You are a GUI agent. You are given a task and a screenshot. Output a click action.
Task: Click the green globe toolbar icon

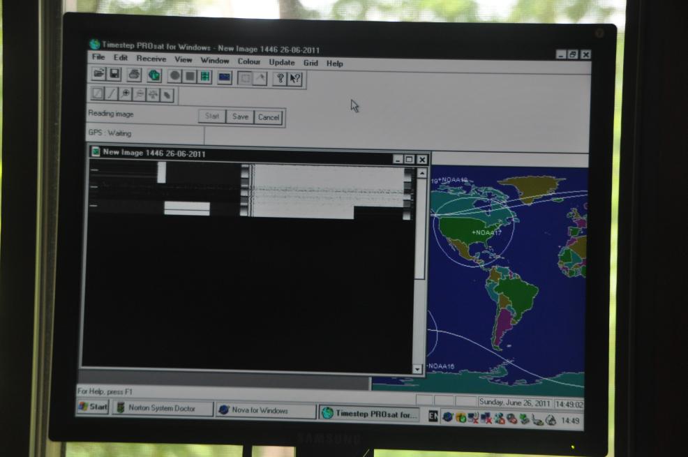tap(154, 75)
